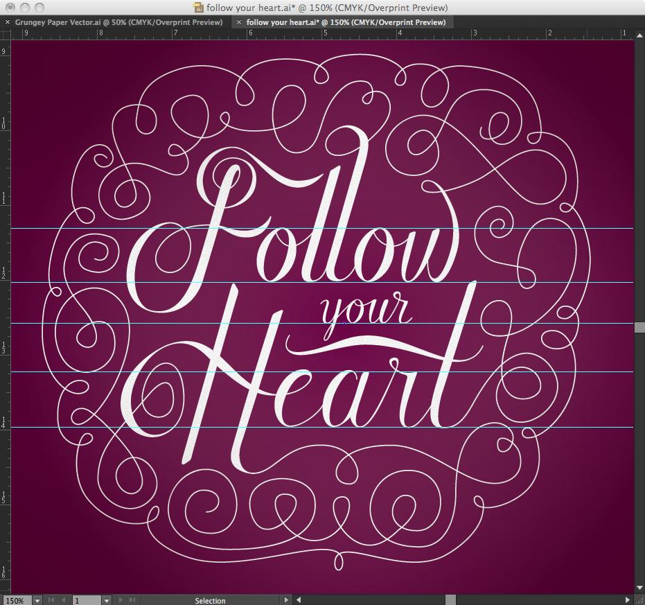
Task: Click the vertical scrollbar thumb
Action: point(639,328)
